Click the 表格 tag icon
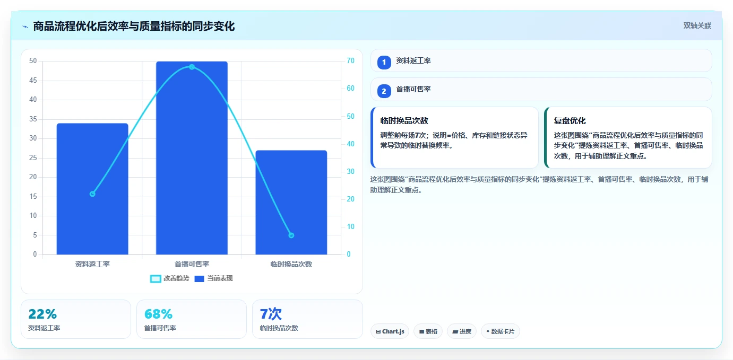The height and width of the screenshot is (360, 733). click(x=421, y=332)
